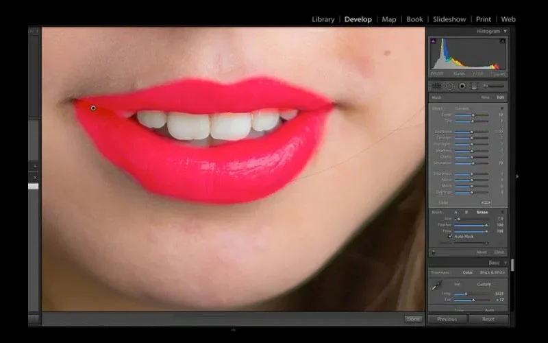Collapse the Basic panel

click(505, 263)
